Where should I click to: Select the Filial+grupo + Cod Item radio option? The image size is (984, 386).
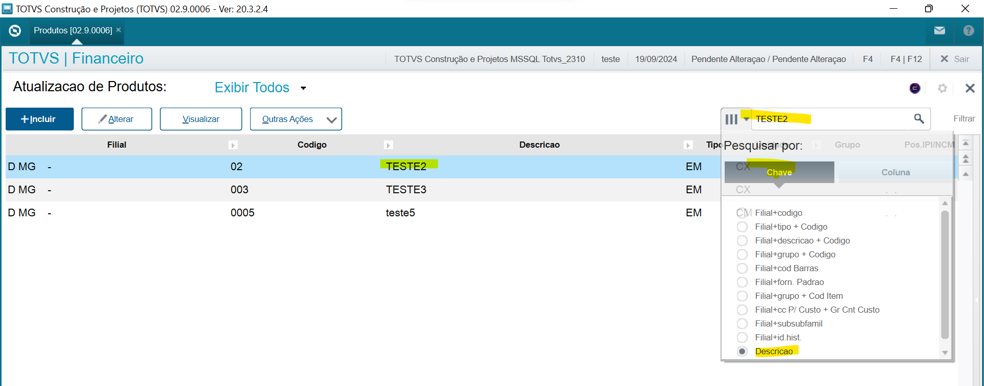pos(742,296)
